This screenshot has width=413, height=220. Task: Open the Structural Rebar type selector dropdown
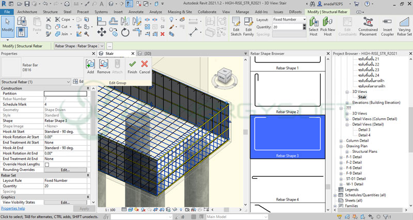coord(68,82)
